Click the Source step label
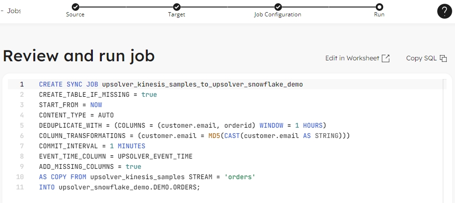The width and height of the screenshot is (455, 203). (75, 14)
